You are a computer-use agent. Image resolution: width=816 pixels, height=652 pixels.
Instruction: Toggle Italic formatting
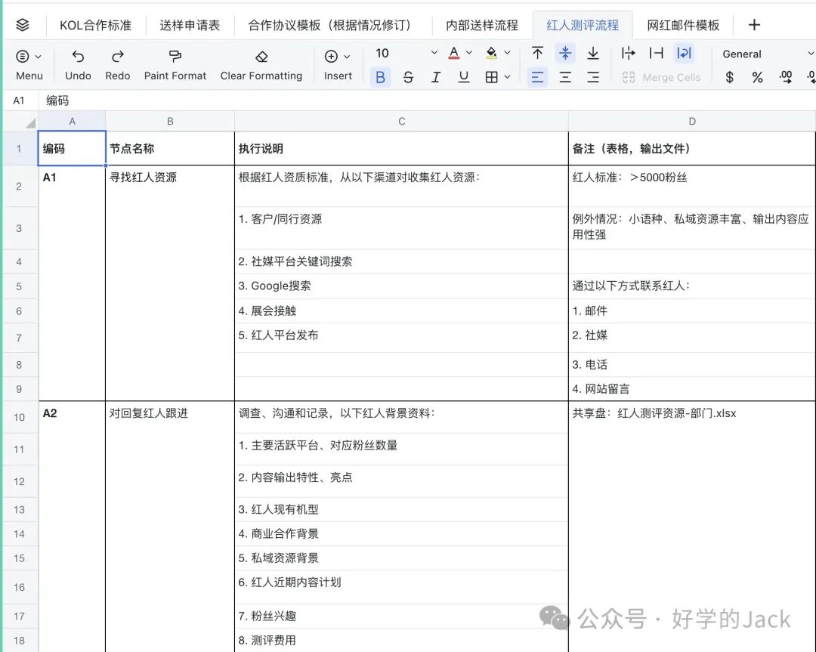(436, 78)
